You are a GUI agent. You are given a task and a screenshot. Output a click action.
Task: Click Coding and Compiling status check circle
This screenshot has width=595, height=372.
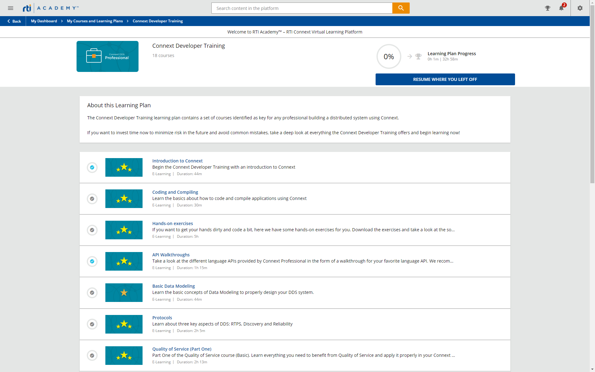tap(92, 199)
